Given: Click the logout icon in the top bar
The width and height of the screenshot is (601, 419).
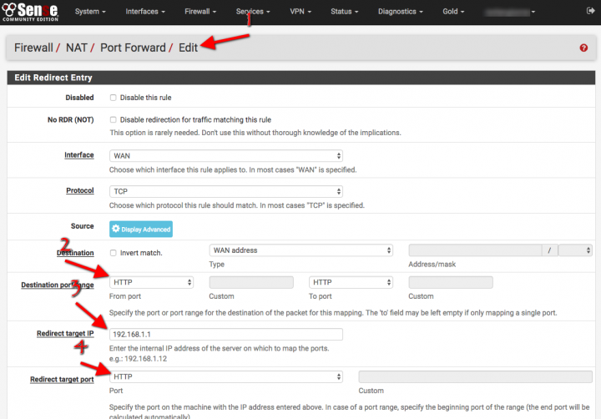Looking at the screenshot, I should (590, 11).
